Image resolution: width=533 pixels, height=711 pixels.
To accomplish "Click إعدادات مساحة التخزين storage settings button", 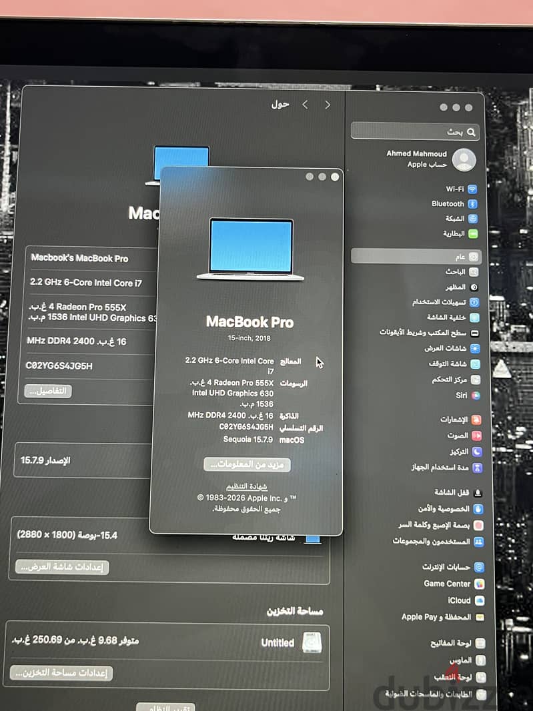I will click(61, 673).
